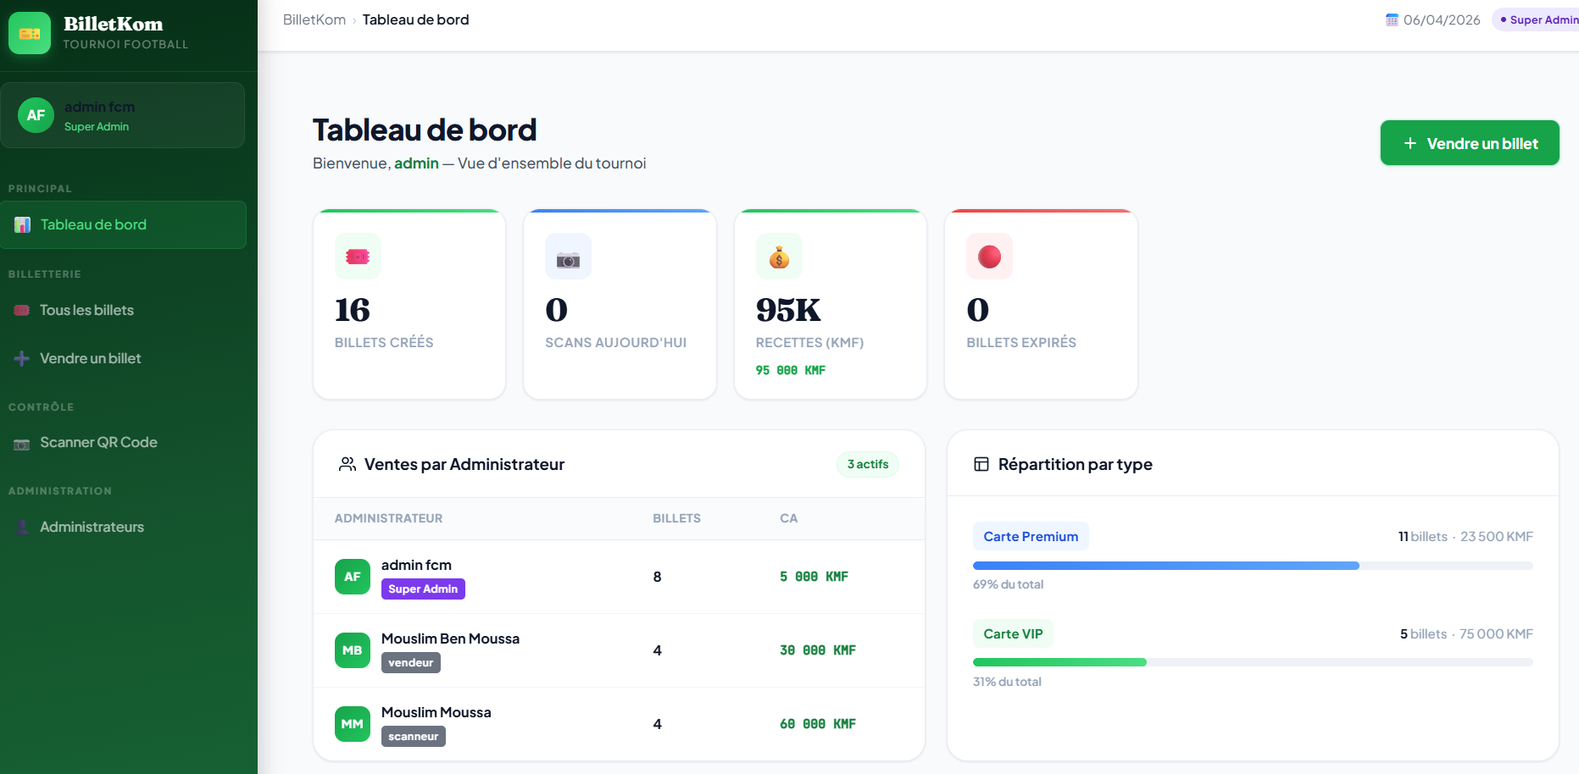1579x774 pixels.
Task: Click the purple Super Admin badge under admin fcm
Action: pos(423,589)
